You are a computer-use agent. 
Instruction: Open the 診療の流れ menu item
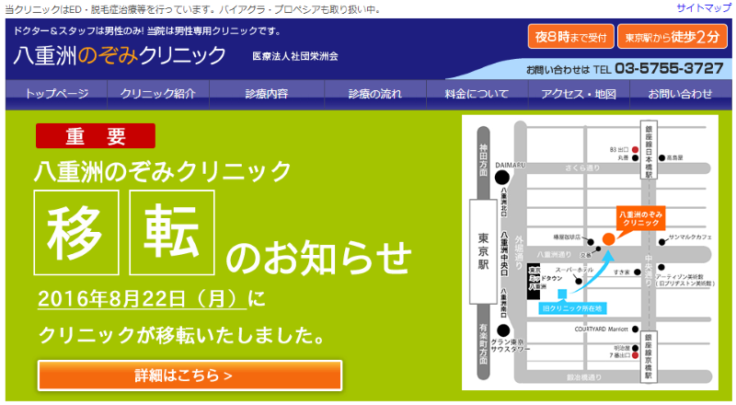tap(375, 94)
